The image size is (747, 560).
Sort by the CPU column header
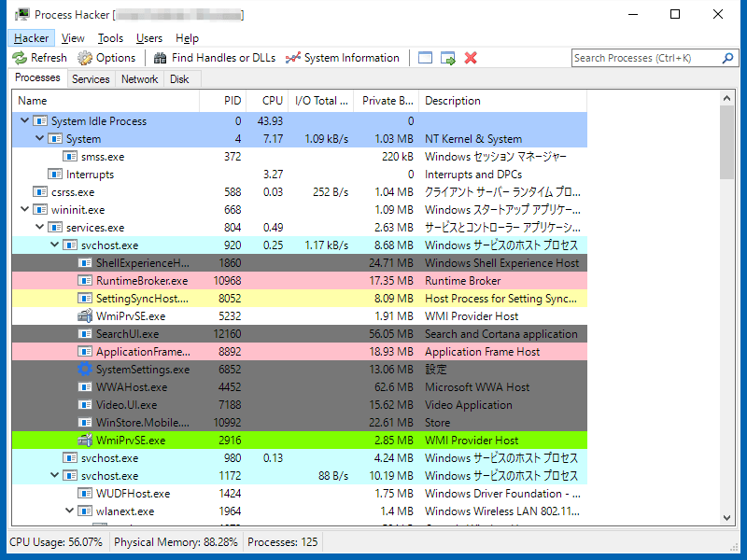point(267,101)
